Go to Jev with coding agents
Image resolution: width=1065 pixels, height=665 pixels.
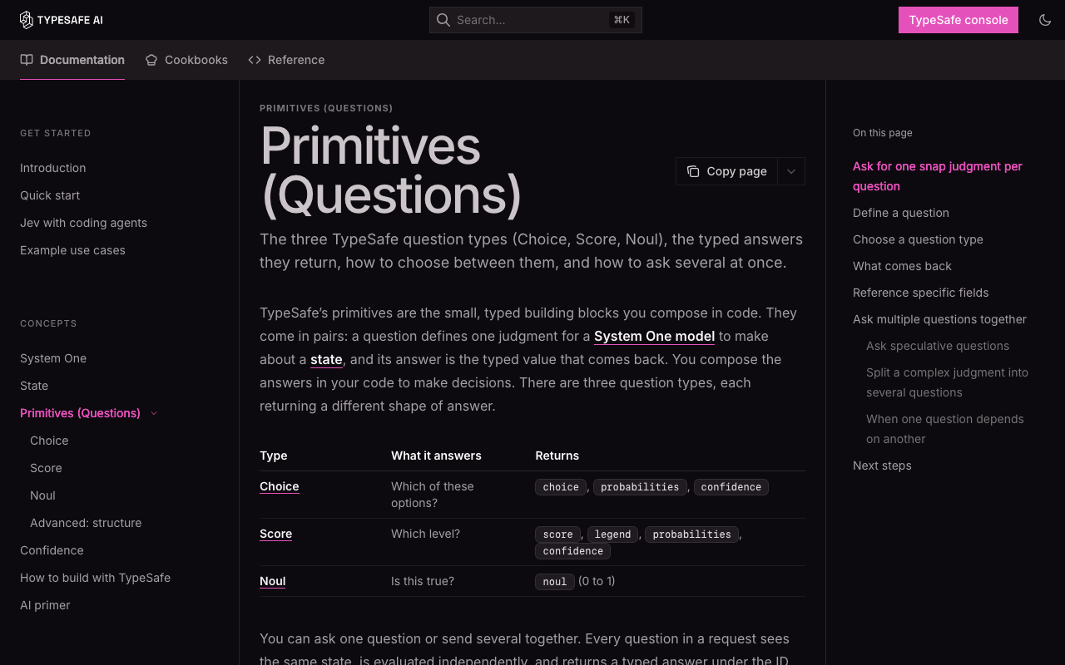(83, 223)
